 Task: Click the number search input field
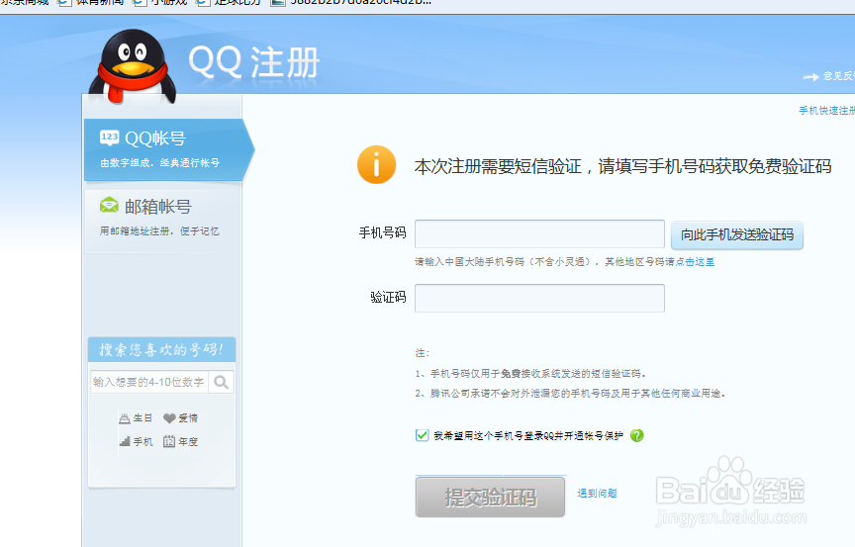(x=148, y=382)
